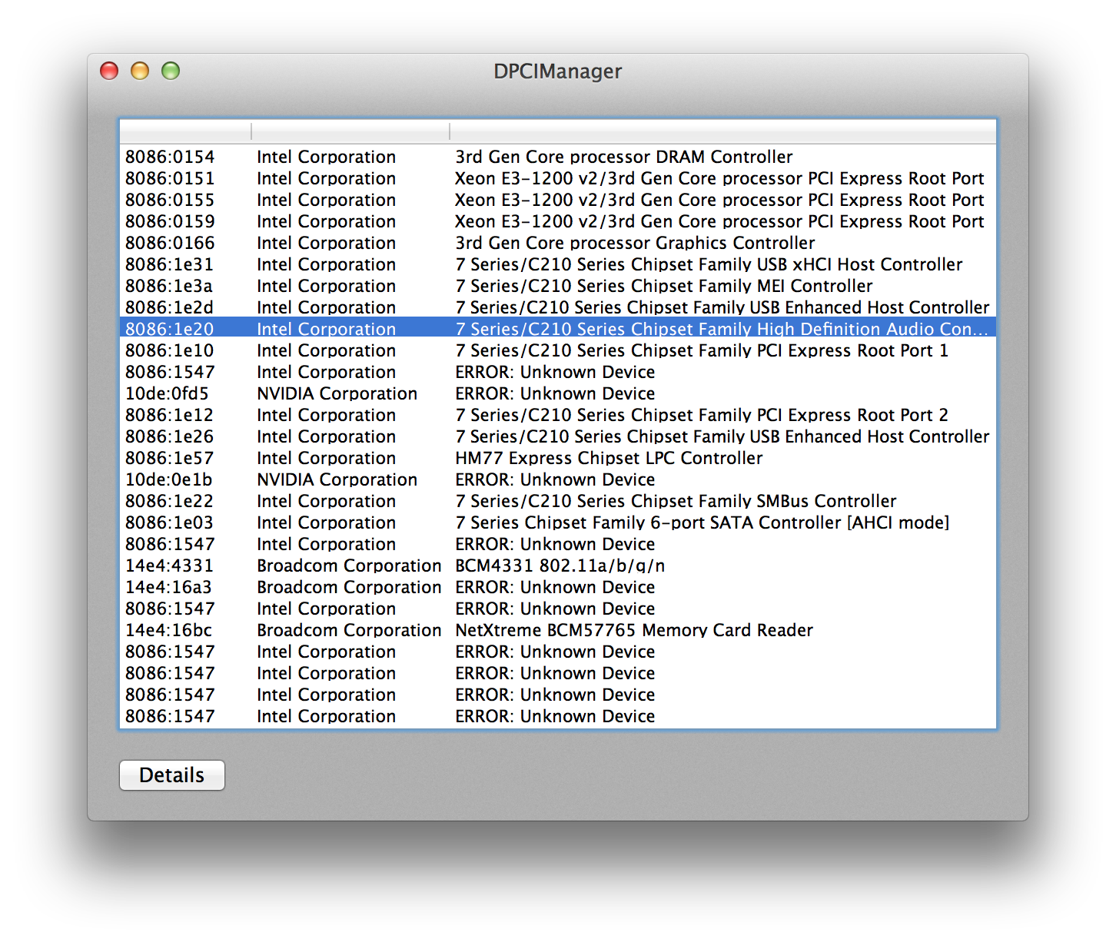
Task: Click Intel Corporation in the 8086:1e57 row
Action: [326, 458]
